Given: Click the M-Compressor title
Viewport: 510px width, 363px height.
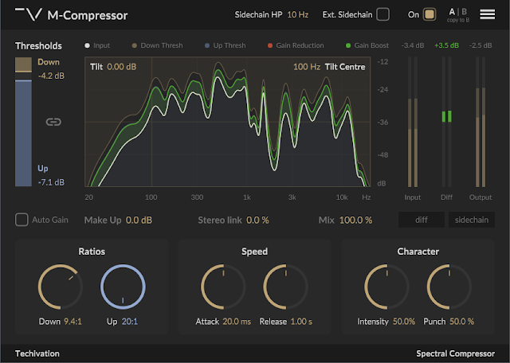Looking at the screenshot, I should click(88, 15).
